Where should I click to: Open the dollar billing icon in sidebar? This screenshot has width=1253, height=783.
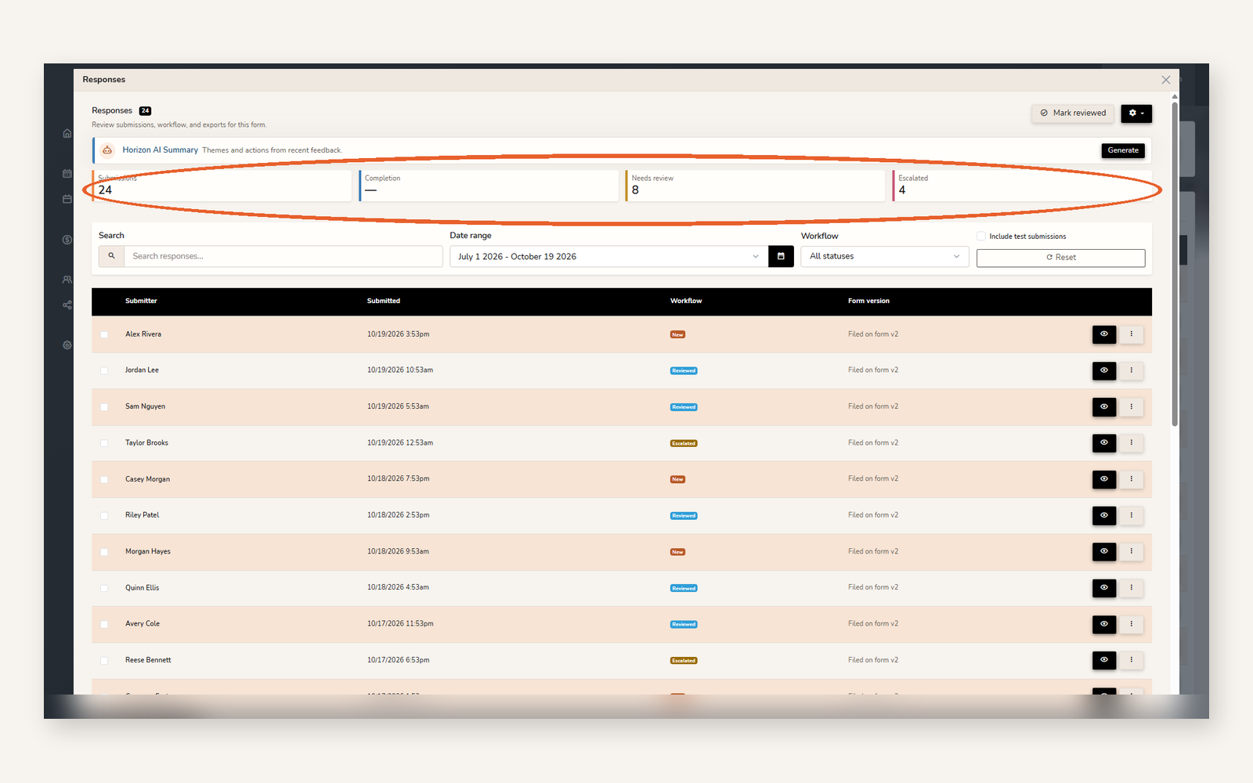tap(67, 240)
